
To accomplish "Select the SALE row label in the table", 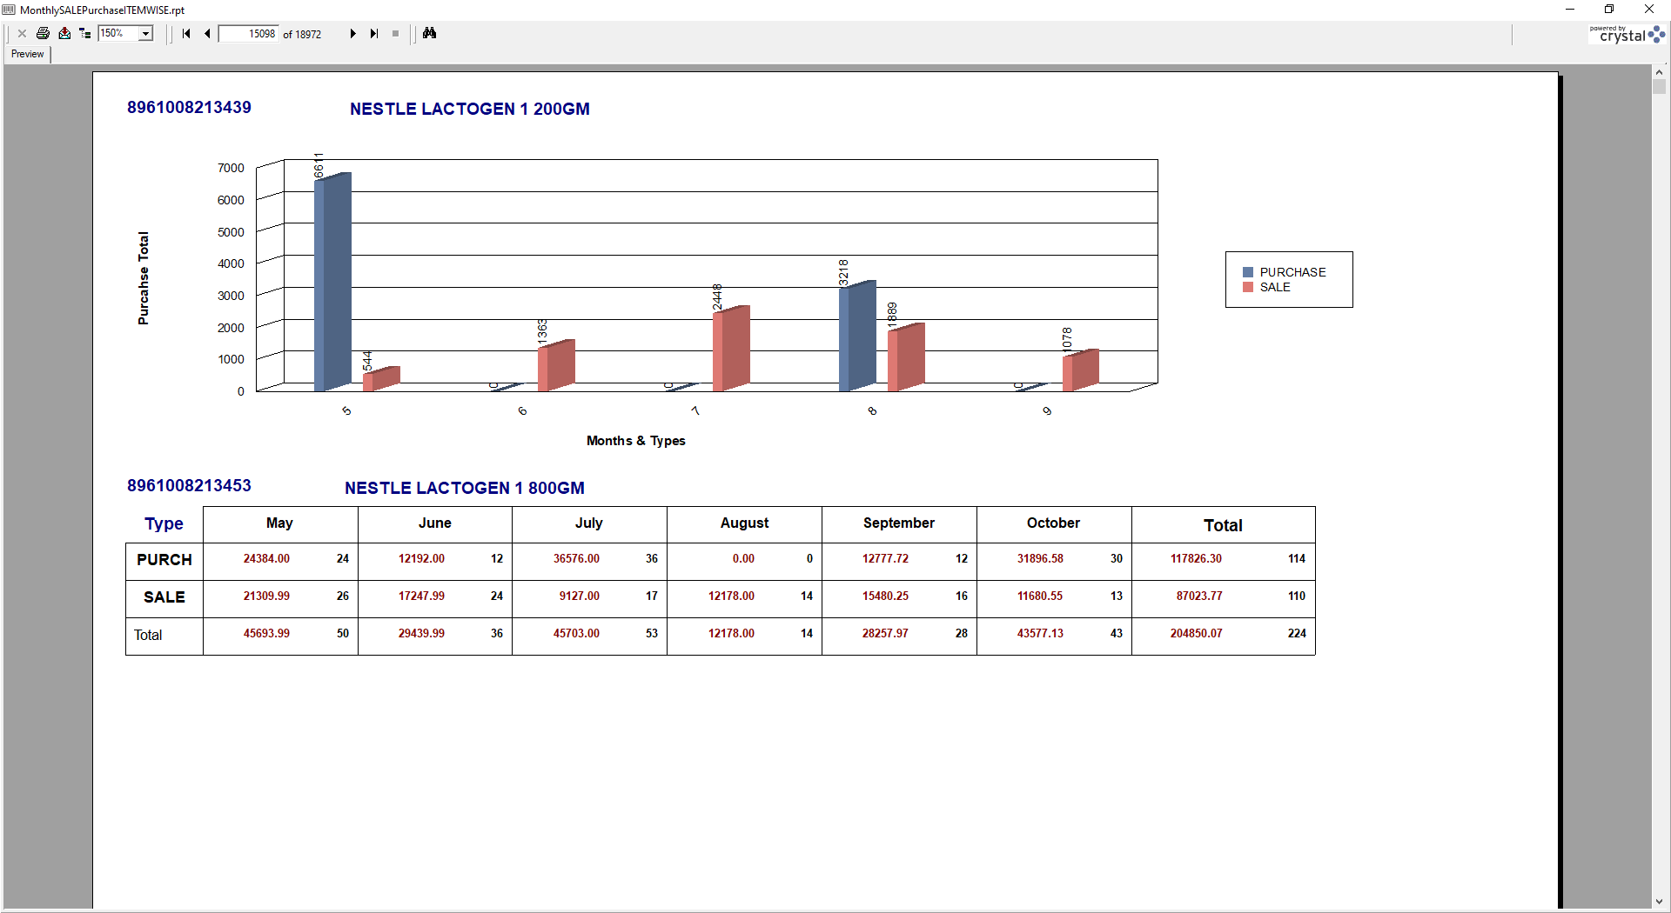I will click(164, 597).
